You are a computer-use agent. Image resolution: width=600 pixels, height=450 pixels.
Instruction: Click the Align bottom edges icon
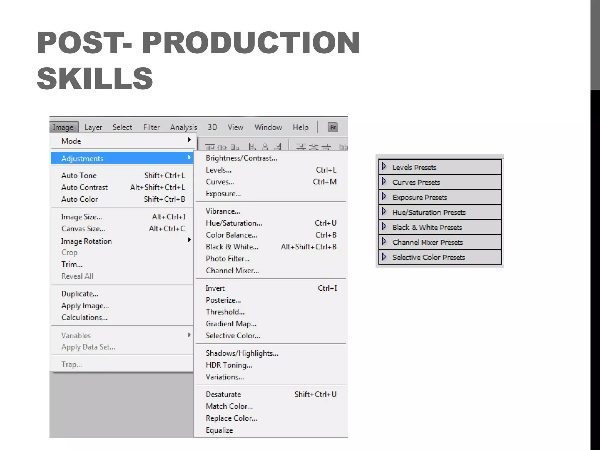(x=235, y=147)
